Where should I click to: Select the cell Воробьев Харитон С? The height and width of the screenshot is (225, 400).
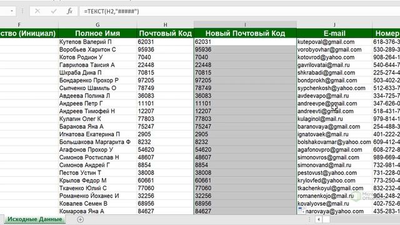(x=97, y=49)
